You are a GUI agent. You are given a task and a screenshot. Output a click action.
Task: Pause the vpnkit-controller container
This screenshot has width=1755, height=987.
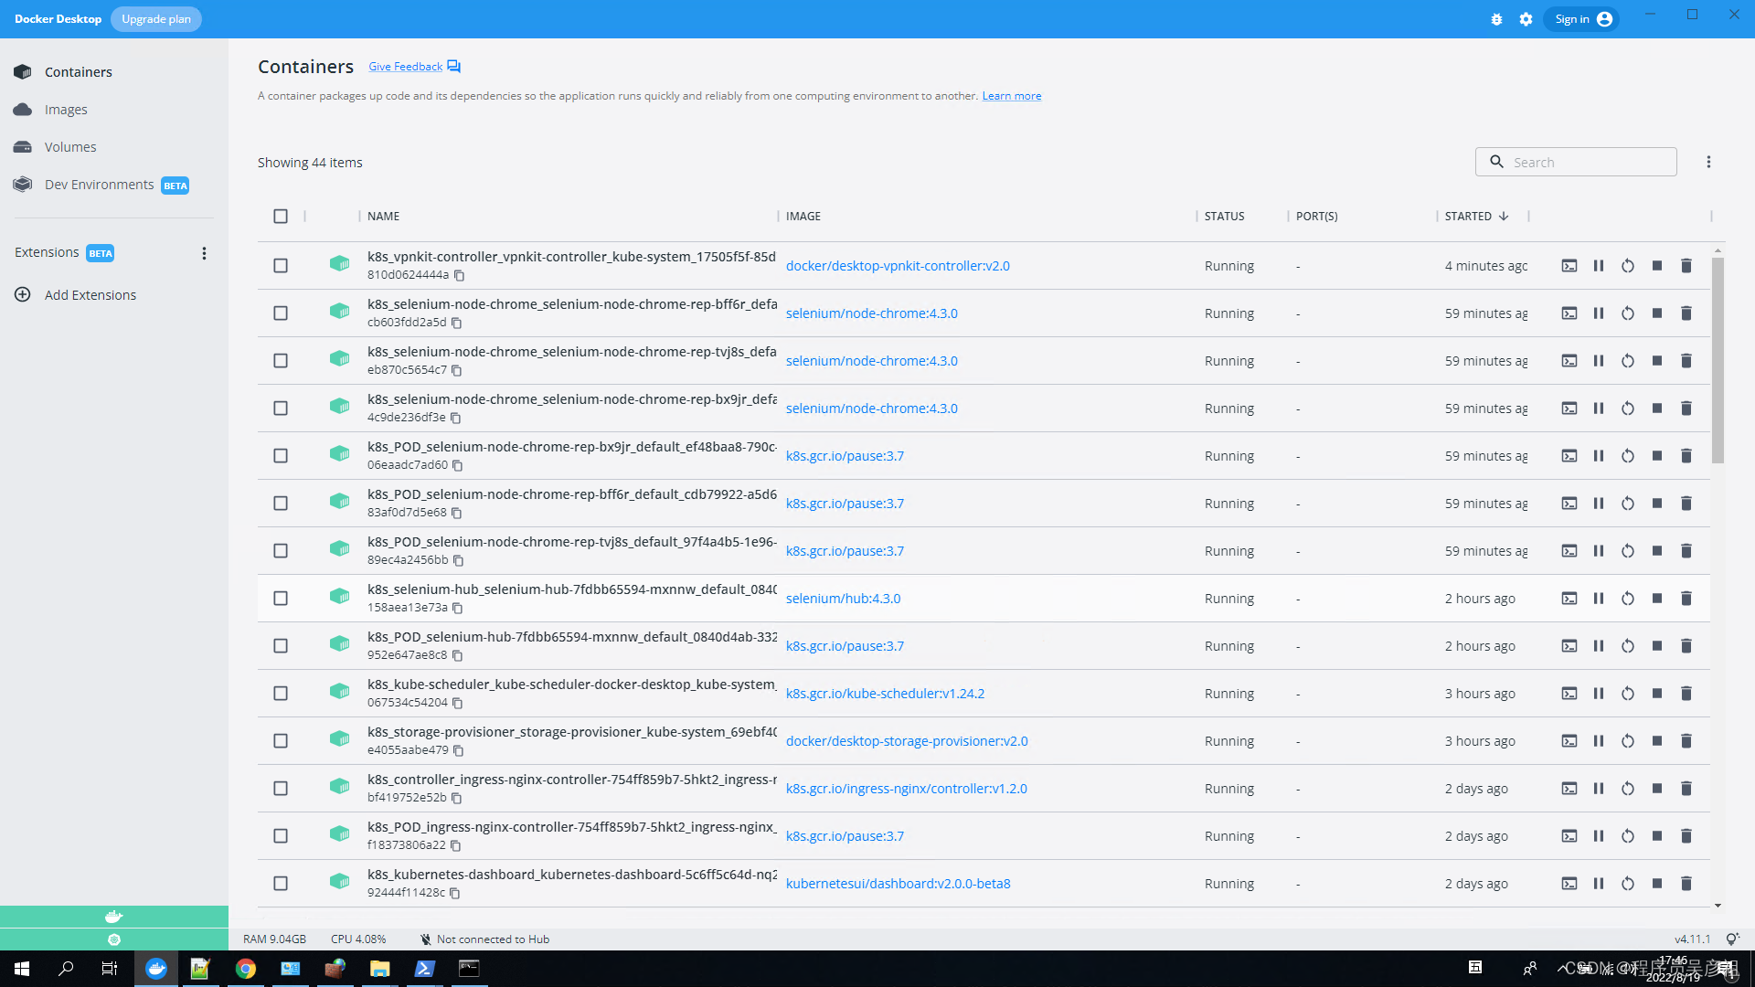[1599, 266]
